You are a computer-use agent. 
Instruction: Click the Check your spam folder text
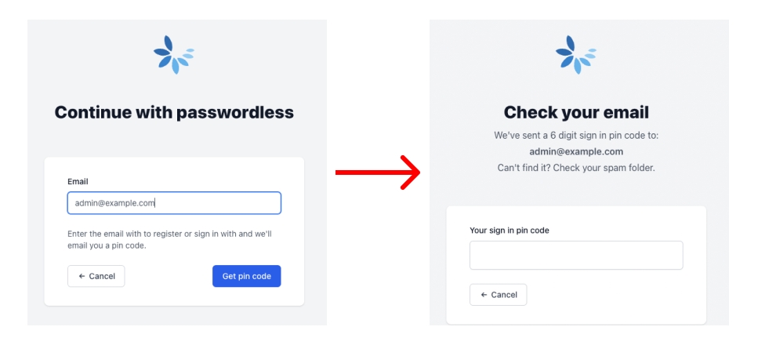[576, 167]
